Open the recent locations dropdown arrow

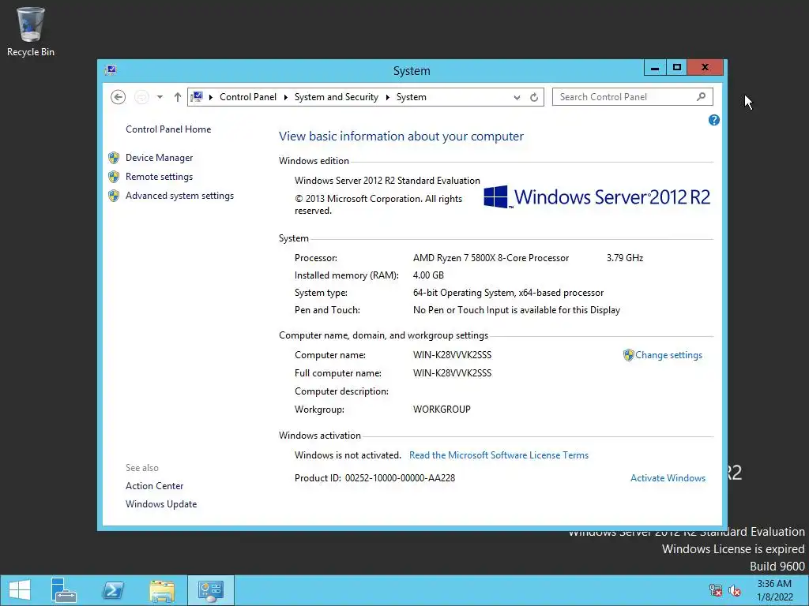(160, 97)
